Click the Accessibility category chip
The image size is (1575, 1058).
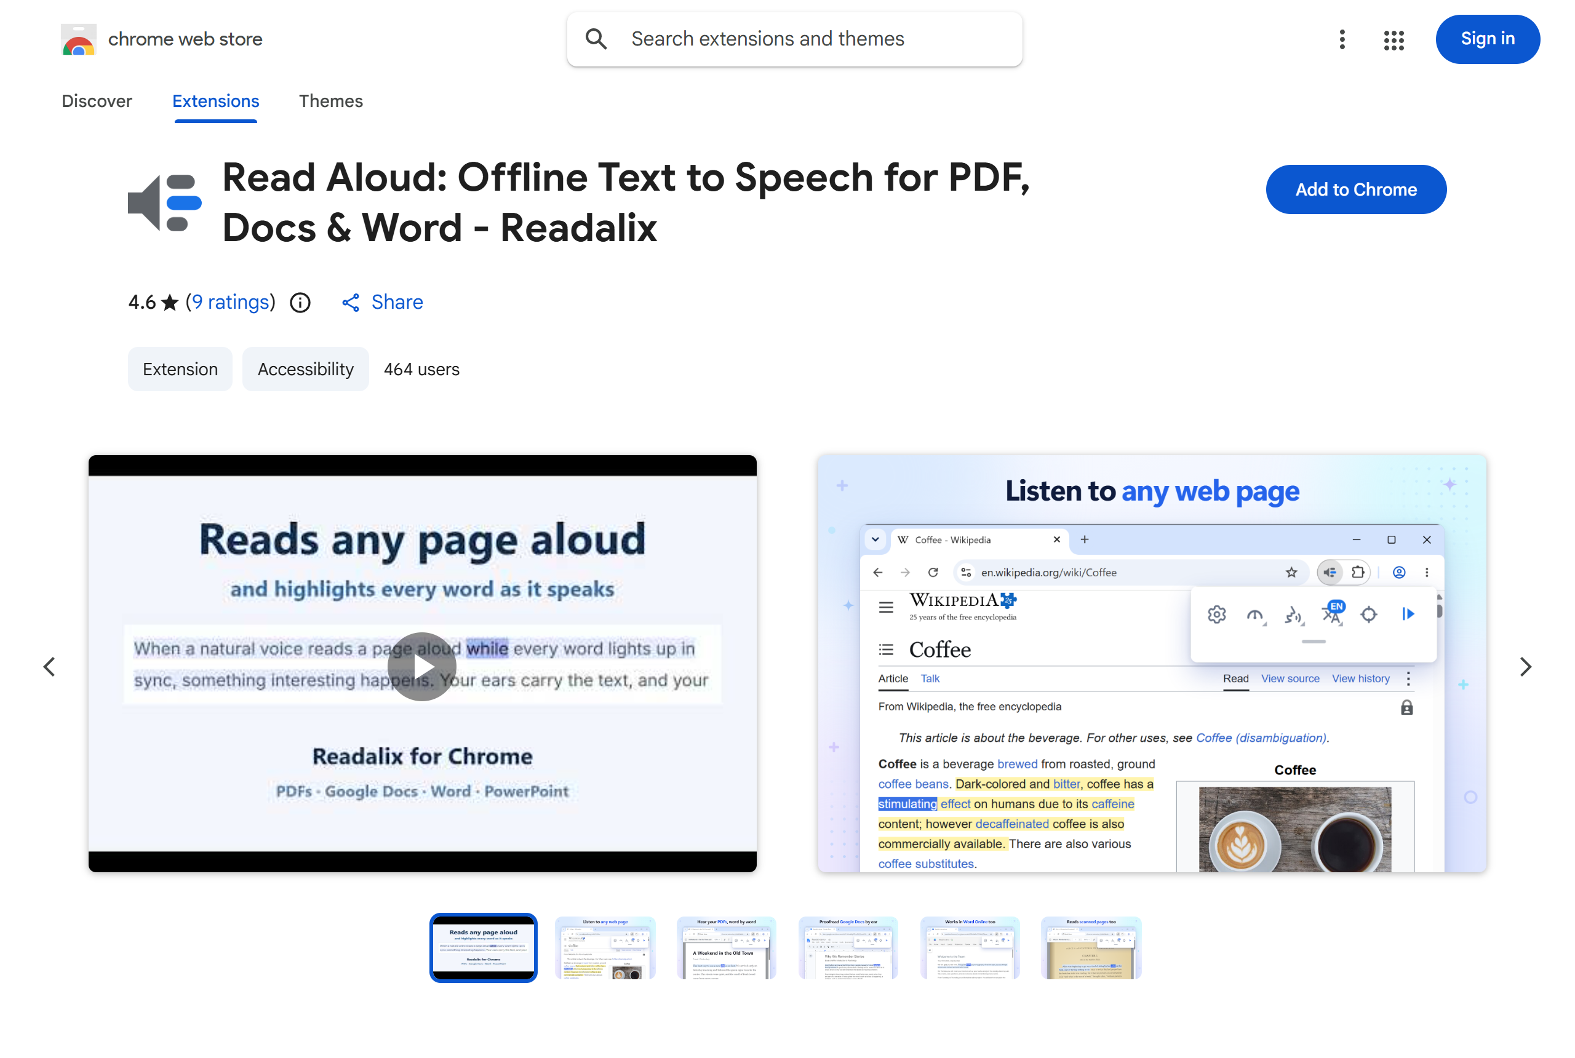[x=305, y=369]
